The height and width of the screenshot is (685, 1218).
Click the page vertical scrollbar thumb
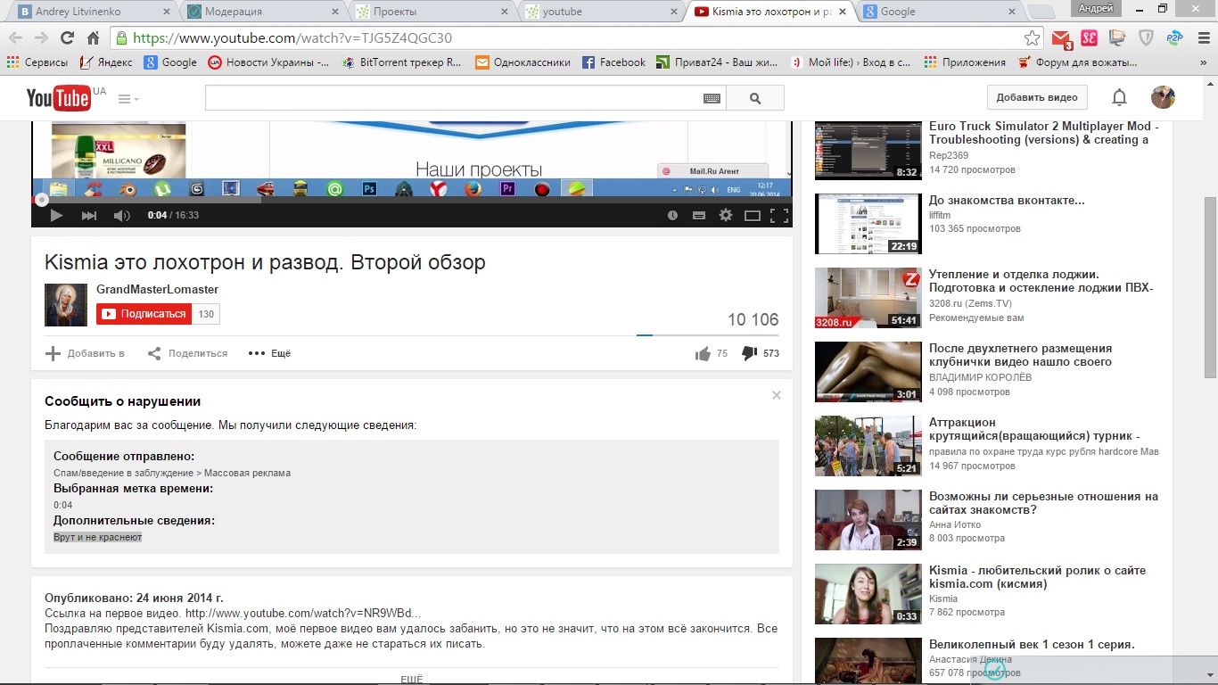[x=1210, y=287]
